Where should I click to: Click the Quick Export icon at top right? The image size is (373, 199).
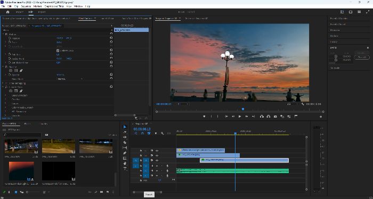tap(351, 12)
